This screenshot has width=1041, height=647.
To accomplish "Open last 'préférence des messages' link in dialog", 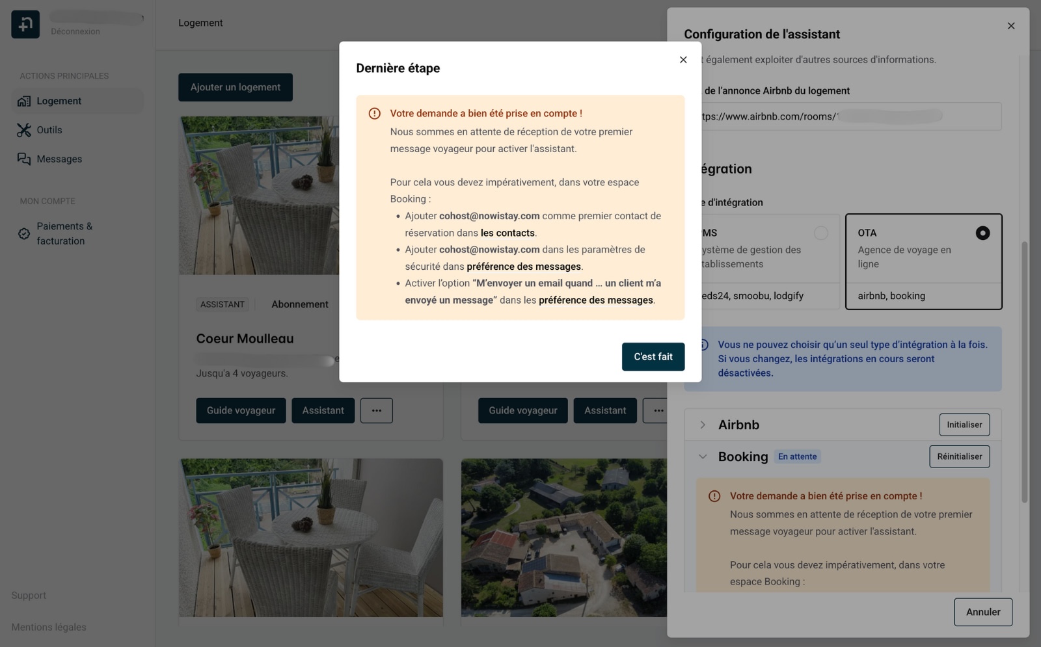I will (x=596, y=300).
